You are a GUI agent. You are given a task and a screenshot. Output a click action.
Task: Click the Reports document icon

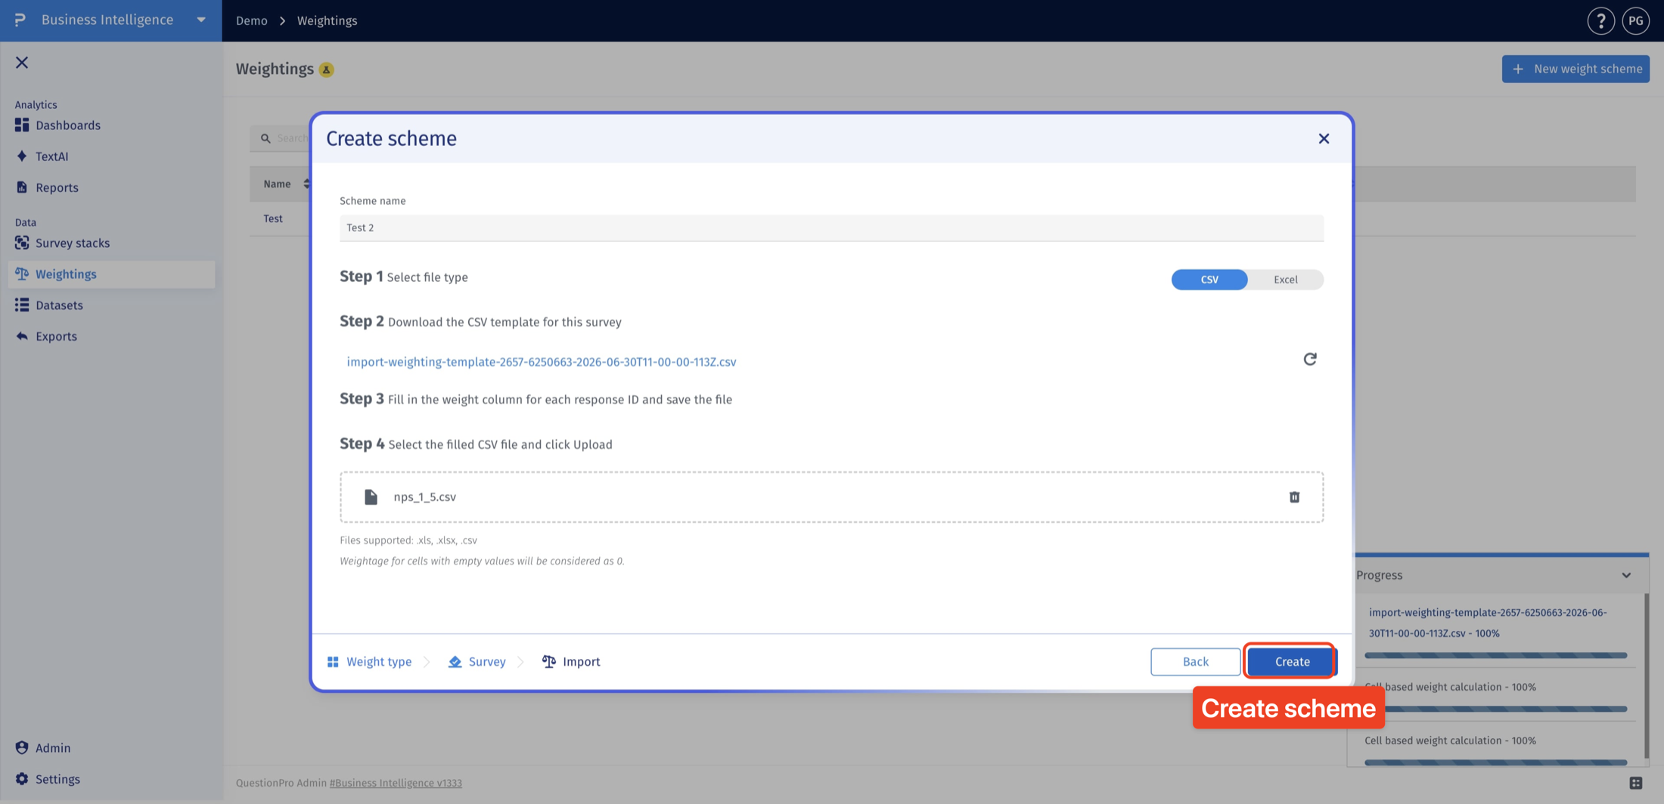tap(22, 187)
